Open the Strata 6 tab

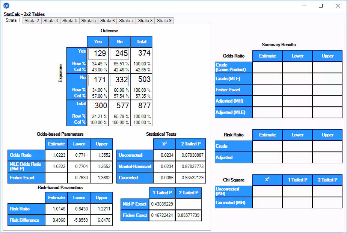tap(107, 21)
